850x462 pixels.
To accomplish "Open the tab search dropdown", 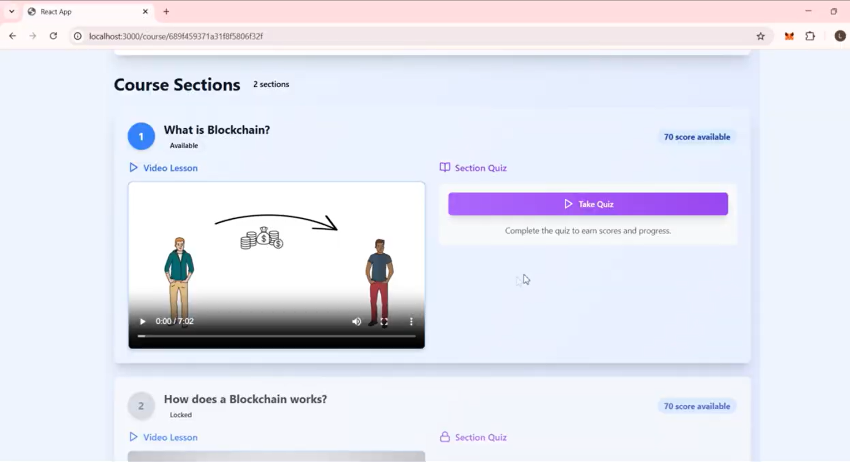I will (x=11, y=11).
